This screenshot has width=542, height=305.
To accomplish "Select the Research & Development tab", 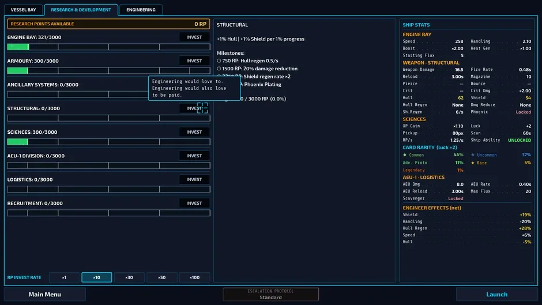I will pyautogui.click(x=81, y=10).
